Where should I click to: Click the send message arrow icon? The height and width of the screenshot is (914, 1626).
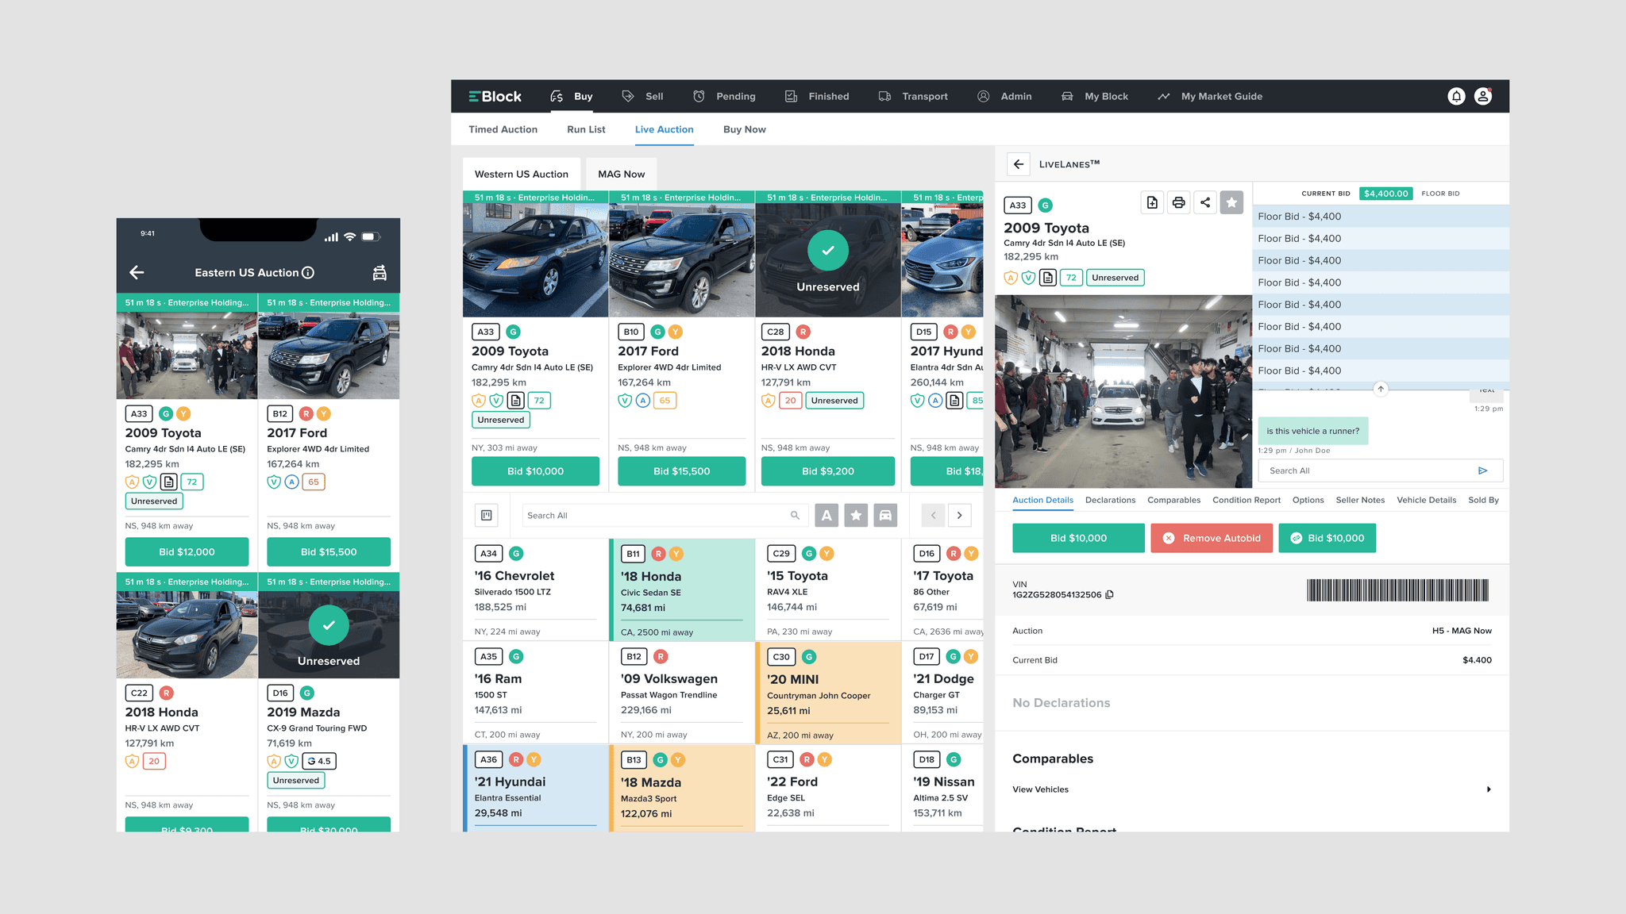1482,470
